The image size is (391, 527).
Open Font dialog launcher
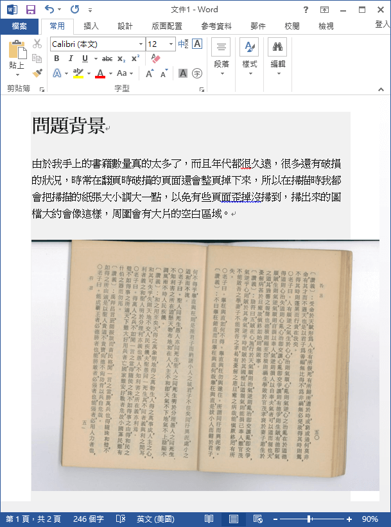[x=202, y=89]
